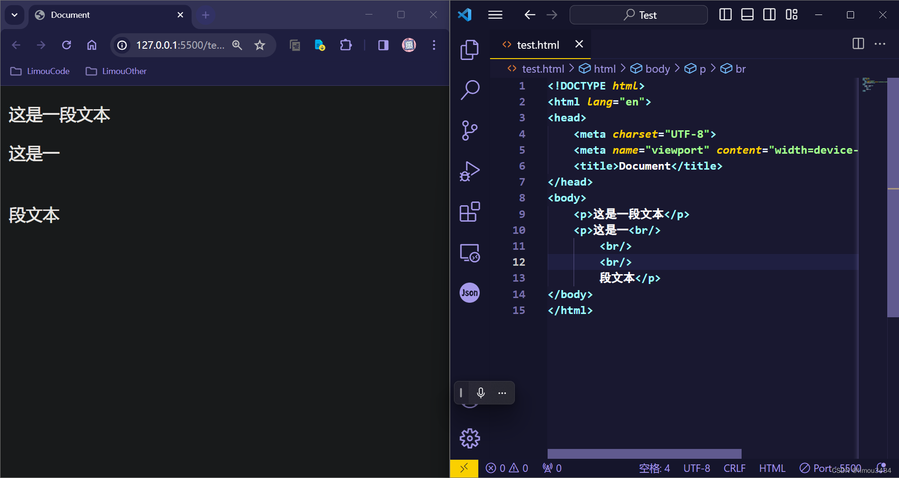Close the Document browser tab
The width and height of the screenshot is (899, 478).
180,15
